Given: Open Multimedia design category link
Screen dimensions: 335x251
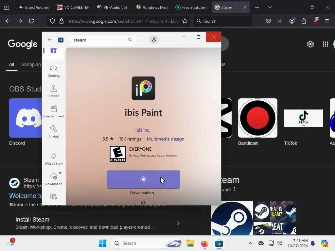Looking at the screenshot, I should 165,139.
